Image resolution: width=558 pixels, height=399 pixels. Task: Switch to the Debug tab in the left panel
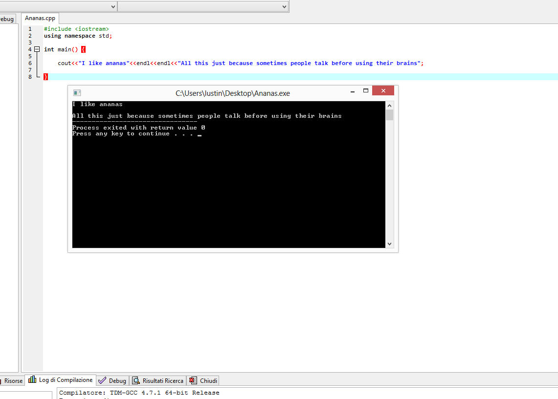tap(7, 19)
